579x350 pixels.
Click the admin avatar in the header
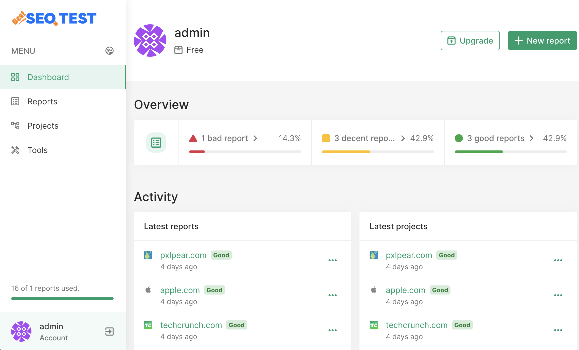pyautogui.click(x=150, y=41)
